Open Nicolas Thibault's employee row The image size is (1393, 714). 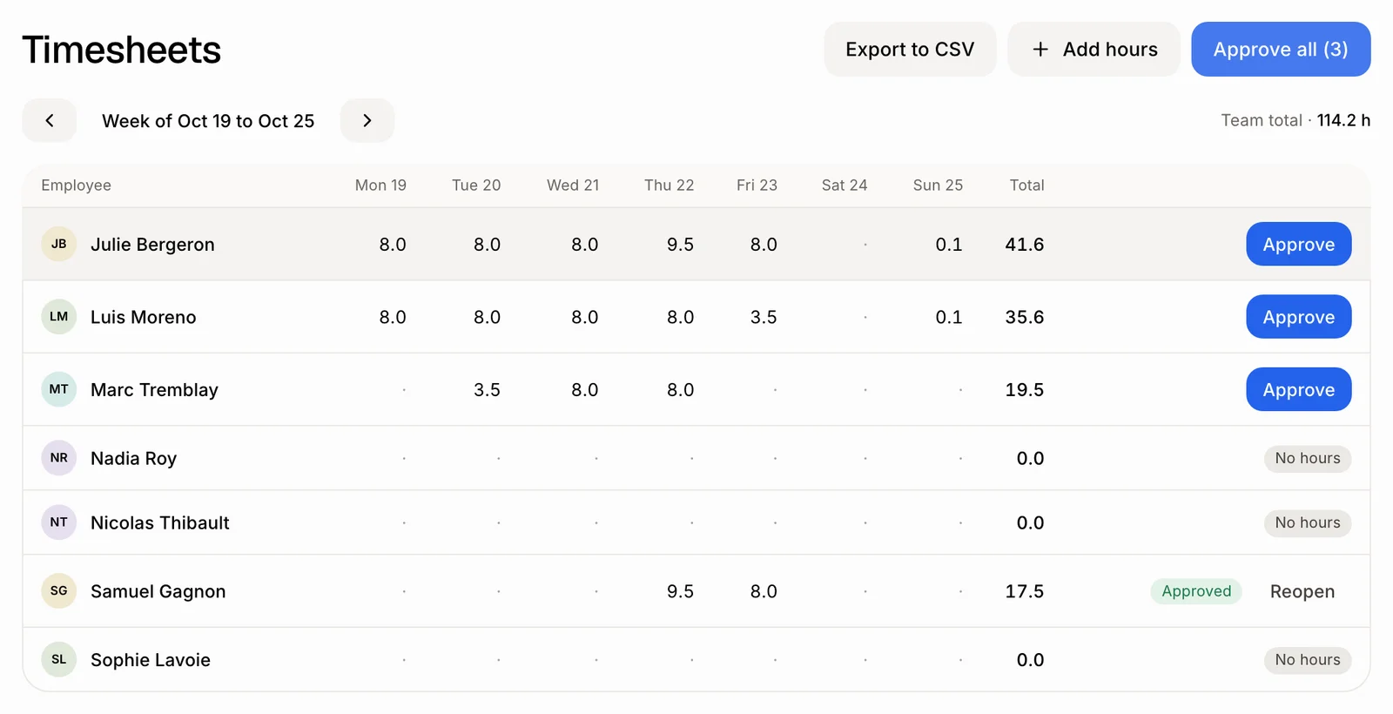tap(696, 522)
